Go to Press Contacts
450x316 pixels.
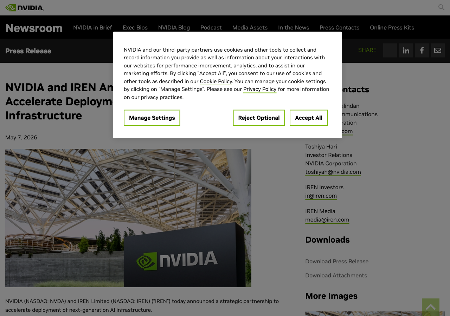pyautogui.click(x=339, y=27)
